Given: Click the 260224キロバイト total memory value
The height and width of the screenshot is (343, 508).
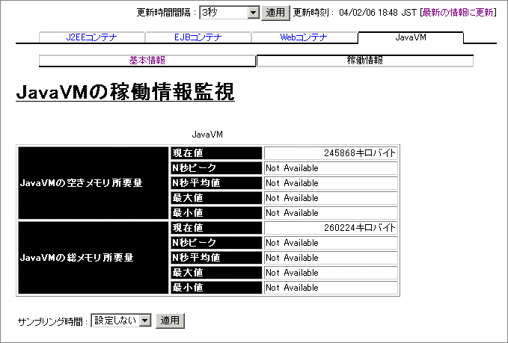Looking at the screenshot, I should coord(330,228).
